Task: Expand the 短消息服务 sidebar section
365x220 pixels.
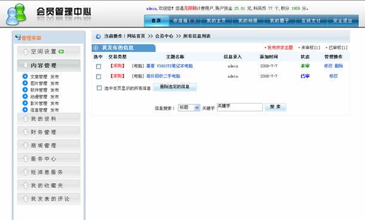Action: pos(49,172)
